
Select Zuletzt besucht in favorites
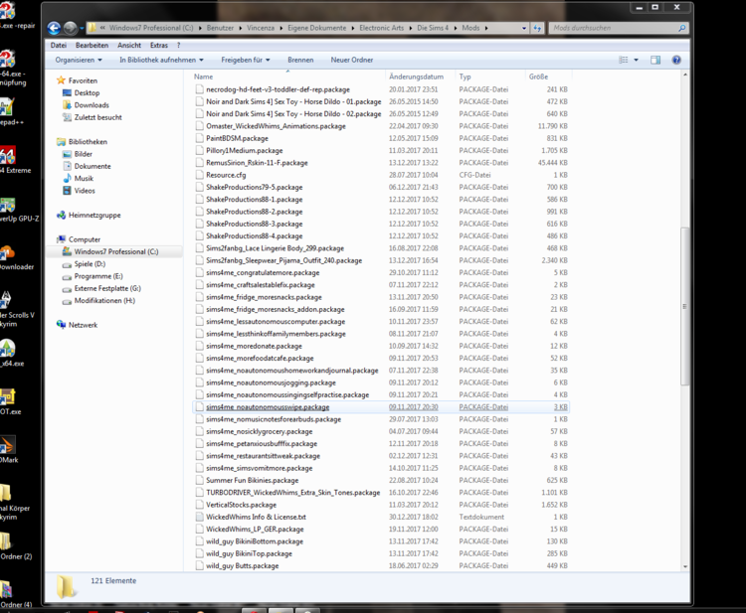[98, 117]
